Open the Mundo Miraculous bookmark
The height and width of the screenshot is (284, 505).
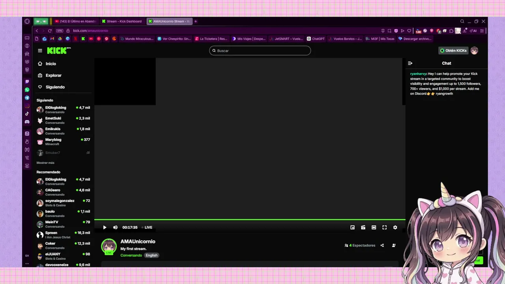(x=137, y=39)
